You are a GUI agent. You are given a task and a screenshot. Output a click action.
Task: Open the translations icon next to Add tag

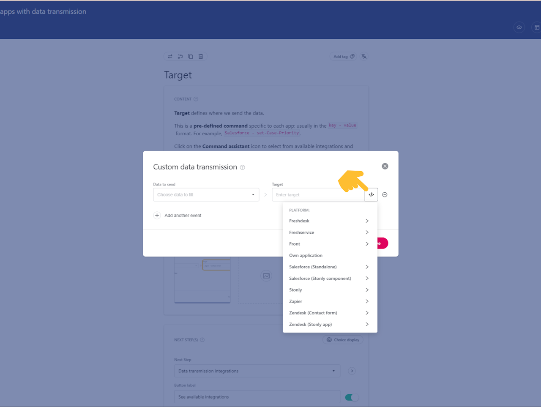click(x=363, y=56)
